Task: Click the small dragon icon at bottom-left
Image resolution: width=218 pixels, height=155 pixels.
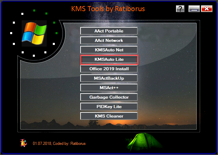Action: pyautogui.click(x=23, y=143)
